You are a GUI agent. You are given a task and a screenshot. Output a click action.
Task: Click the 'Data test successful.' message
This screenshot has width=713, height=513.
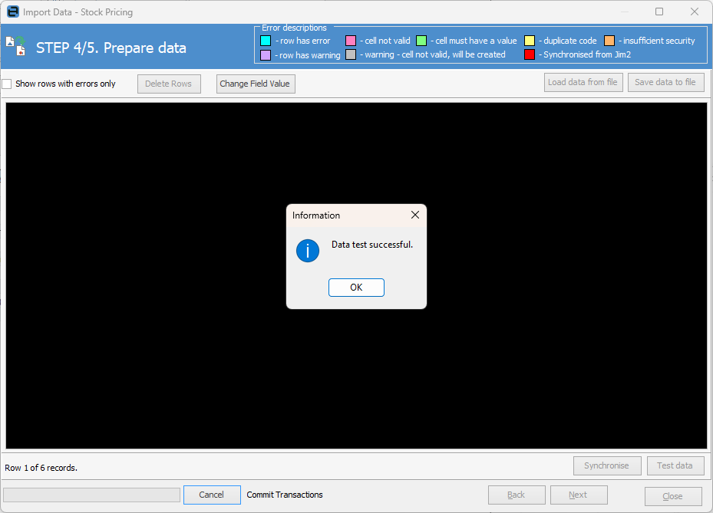[372, 245]
